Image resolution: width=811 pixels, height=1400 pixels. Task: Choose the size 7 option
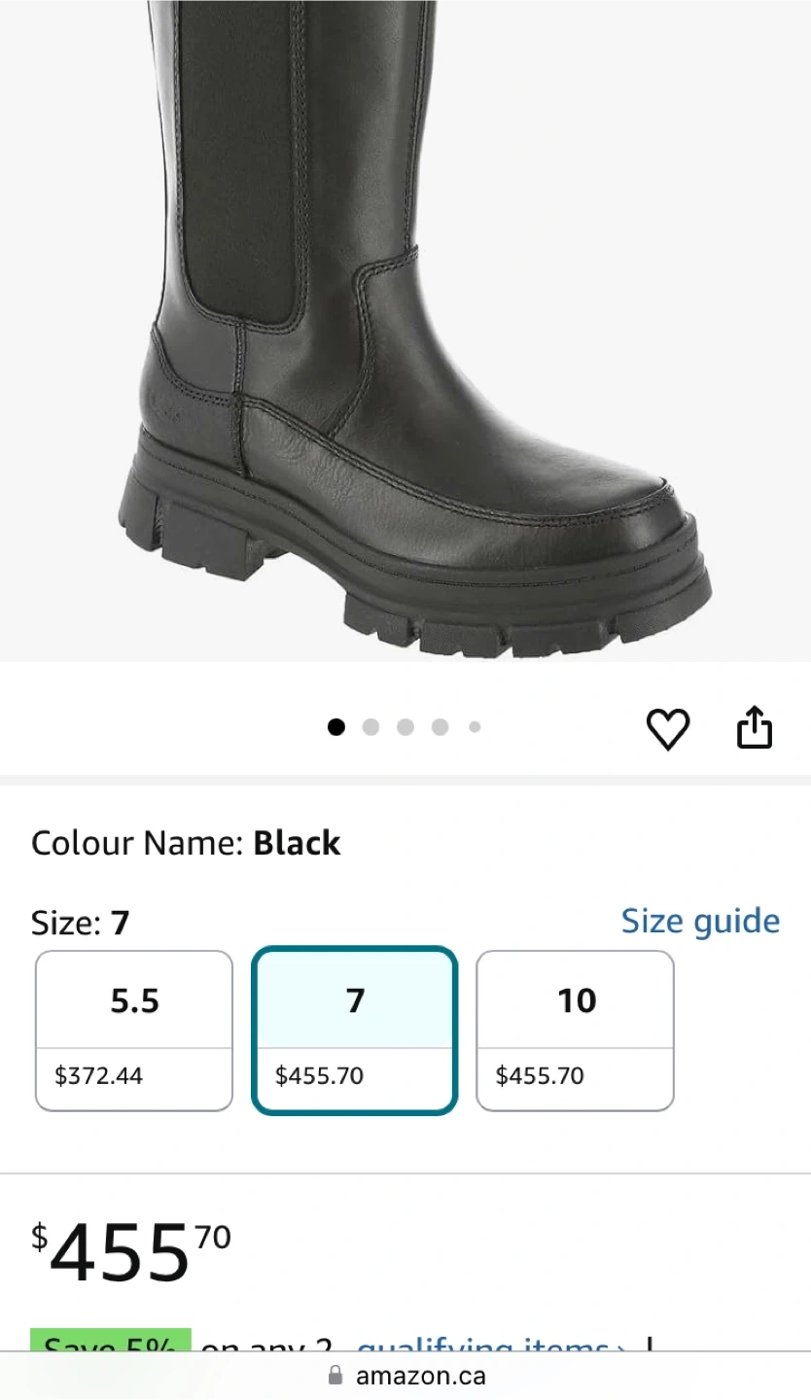coord(355,1030)
